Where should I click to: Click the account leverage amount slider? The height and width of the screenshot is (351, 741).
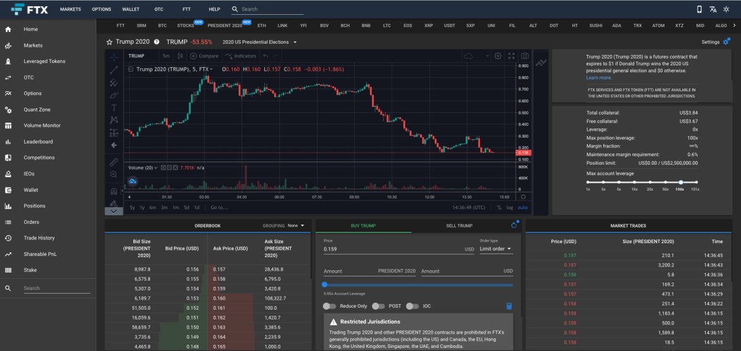click(419, 284)
